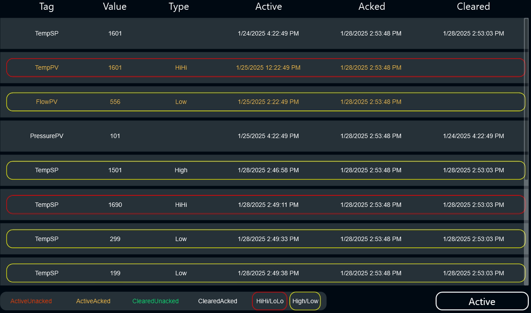Click cleared time in the 1690 row
The width and height of the screenshot is (531, 313).
click(x=473, y=205)
